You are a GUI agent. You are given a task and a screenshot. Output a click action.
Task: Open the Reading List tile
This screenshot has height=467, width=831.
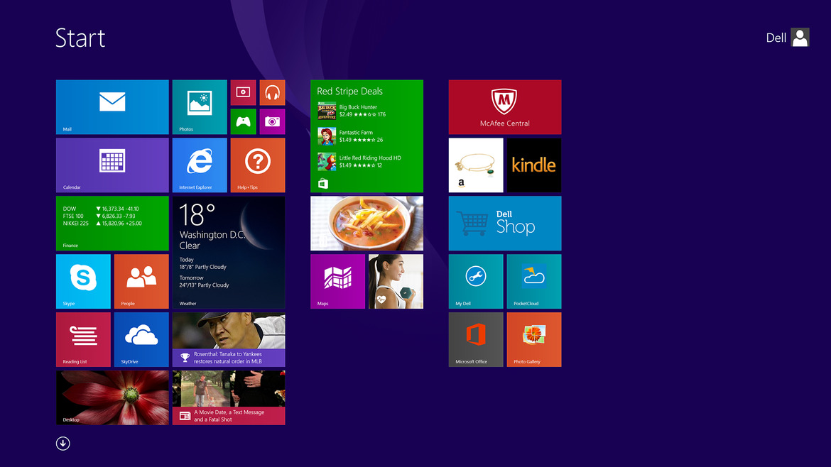pyautogui.click(x=83, y=339)
